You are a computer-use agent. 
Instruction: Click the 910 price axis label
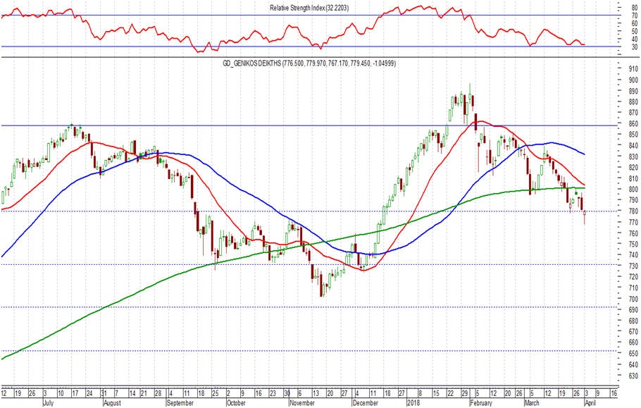[x=634, y=68]
